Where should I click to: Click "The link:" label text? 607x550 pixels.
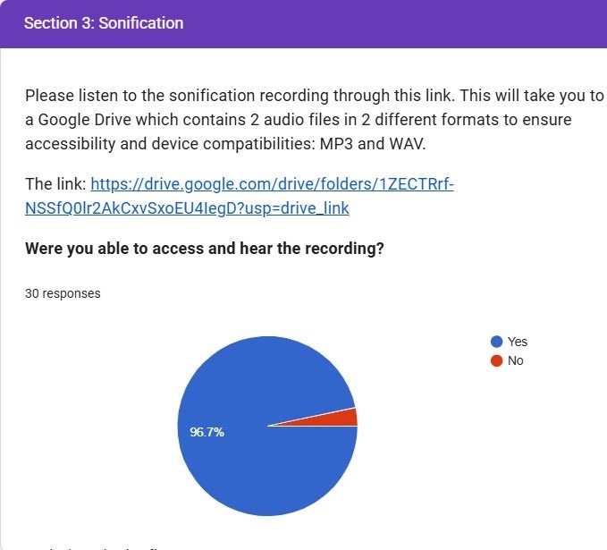tap(55, 184)
